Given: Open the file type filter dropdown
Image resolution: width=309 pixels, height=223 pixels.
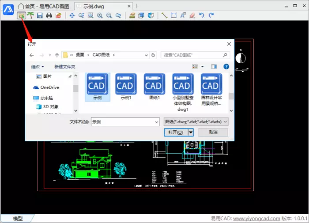Looking at the screenshot, I should [x=196, y=121].
